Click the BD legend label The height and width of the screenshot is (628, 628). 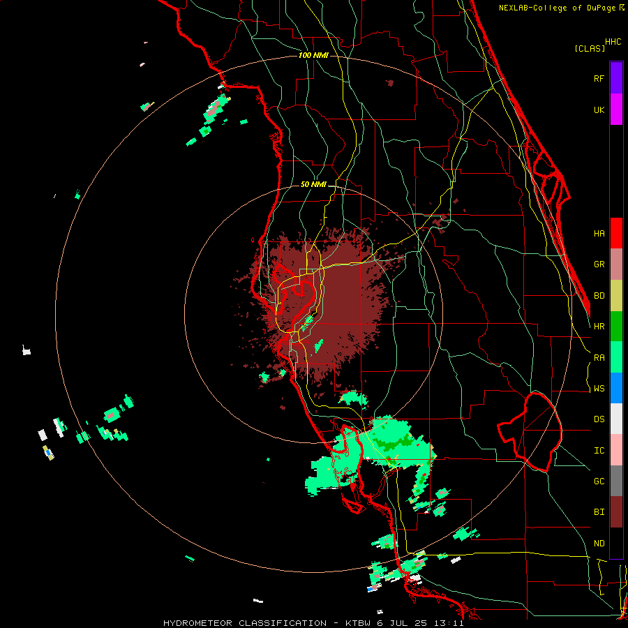pyautogui.click(x=599, y=296)
